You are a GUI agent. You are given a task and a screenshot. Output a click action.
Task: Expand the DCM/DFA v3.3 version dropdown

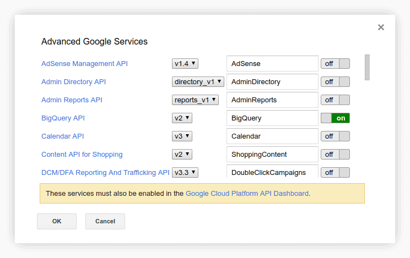point(185,172)
